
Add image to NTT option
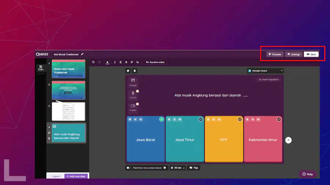pyautogui.click(x=214, y=119)
